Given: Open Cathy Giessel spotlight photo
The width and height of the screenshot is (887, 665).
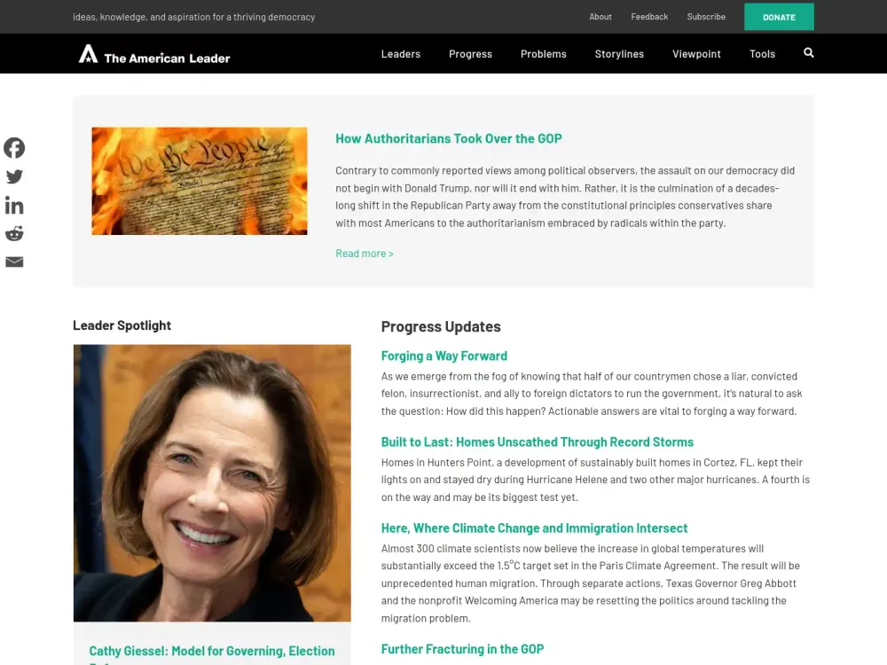Looking at the screenshot, I should click(212, 483).
